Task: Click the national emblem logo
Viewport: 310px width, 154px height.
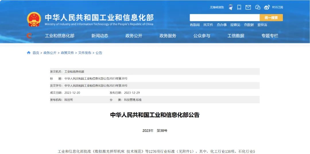Action: click(34, 20)
